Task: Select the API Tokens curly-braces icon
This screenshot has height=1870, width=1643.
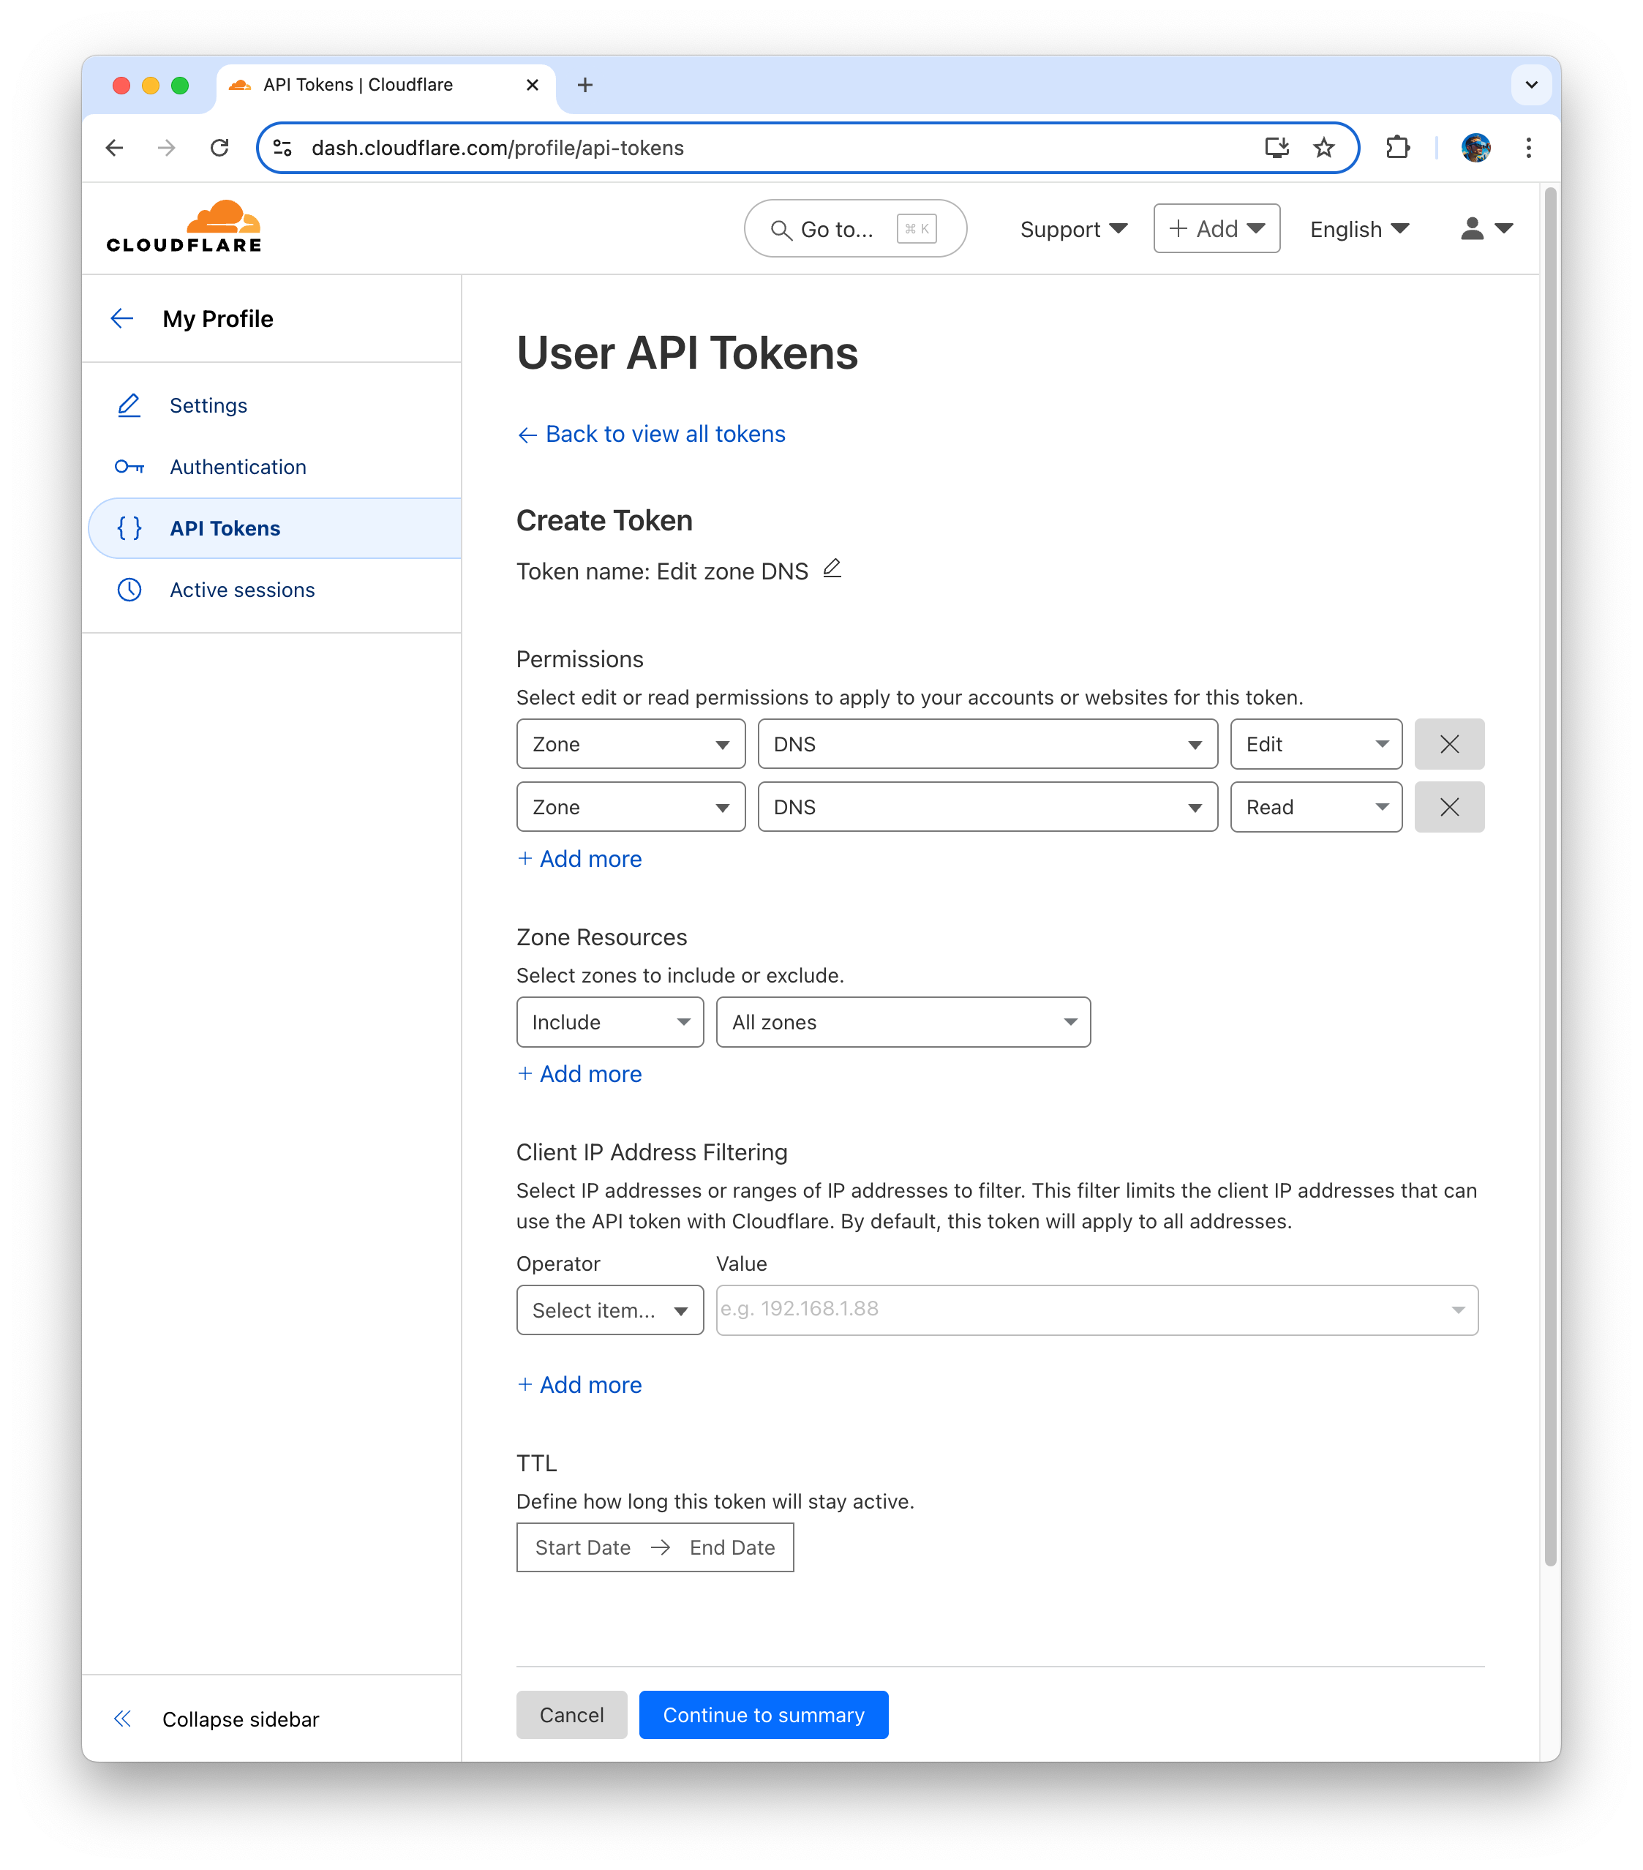Action: tap(129, 528)
